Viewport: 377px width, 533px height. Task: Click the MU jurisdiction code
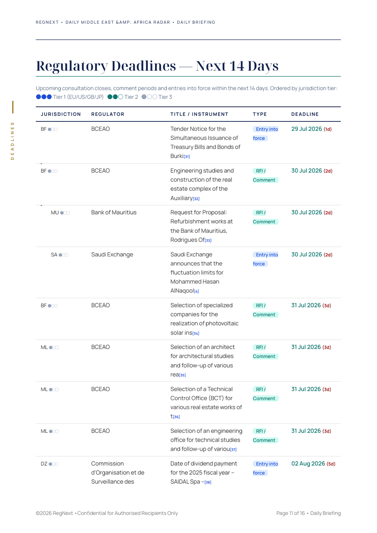55,213
